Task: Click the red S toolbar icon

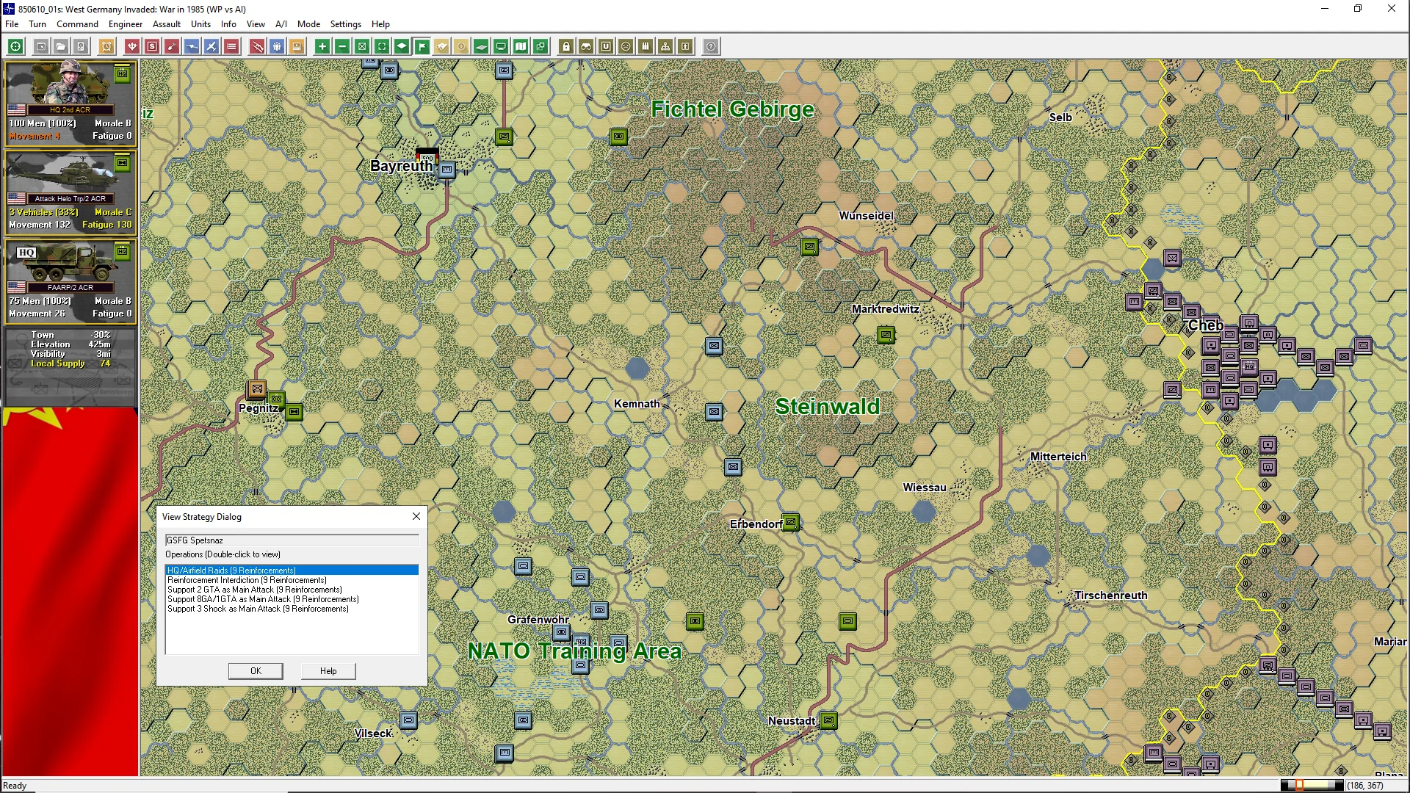Action: pos(152,46)
